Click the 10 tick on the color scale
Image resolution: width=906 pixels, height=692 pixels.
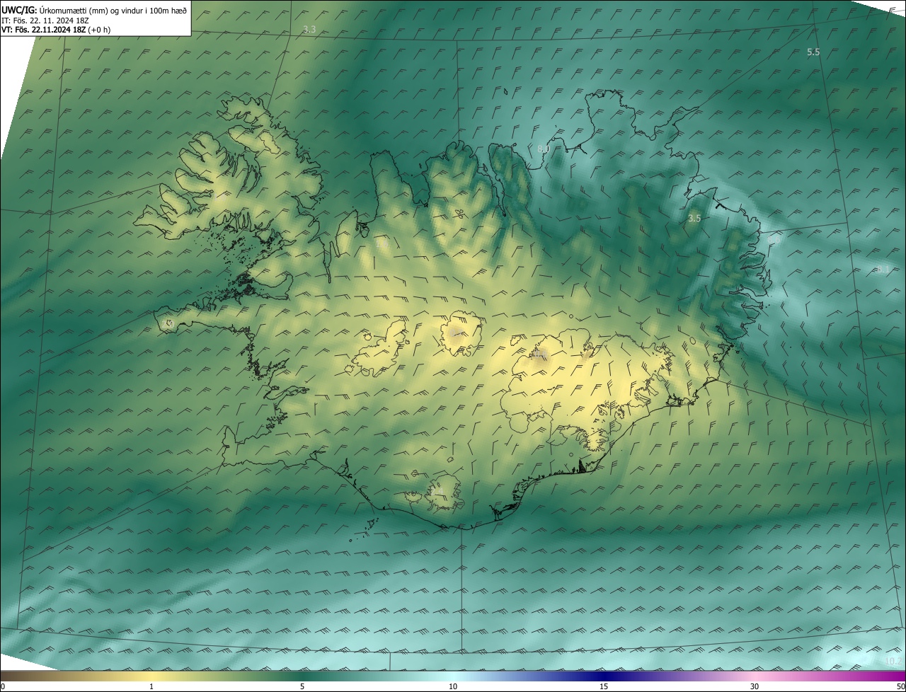[x=453, y=686]
